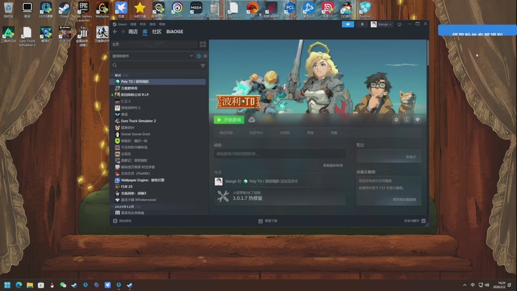Viewport: 517px width, 291px height.
Task: Go back in Steam navigation
Action: point(115,32)
